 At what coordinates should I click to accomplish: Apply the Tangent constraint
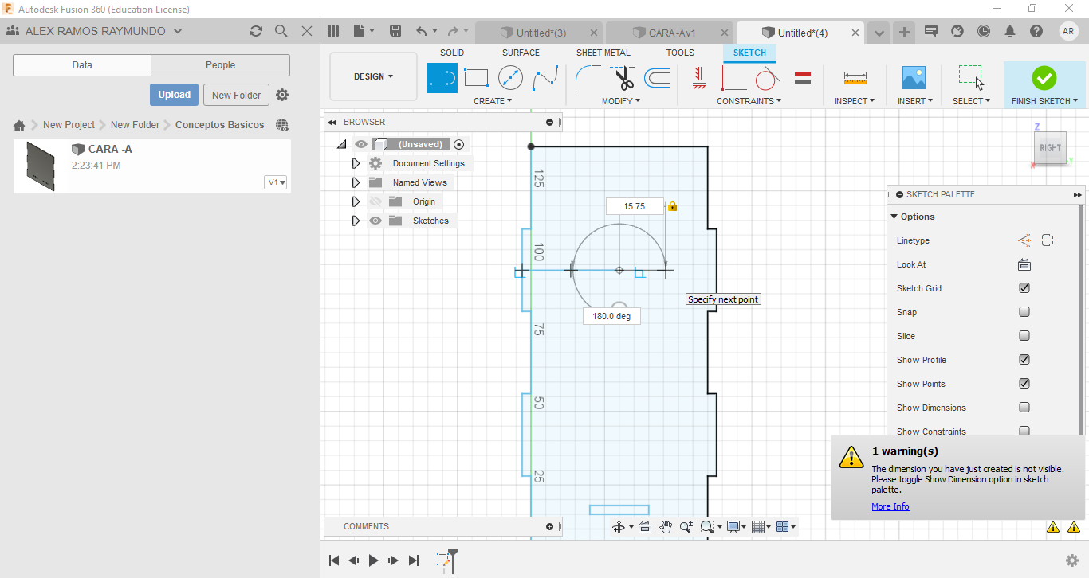[x=767, y=78]
